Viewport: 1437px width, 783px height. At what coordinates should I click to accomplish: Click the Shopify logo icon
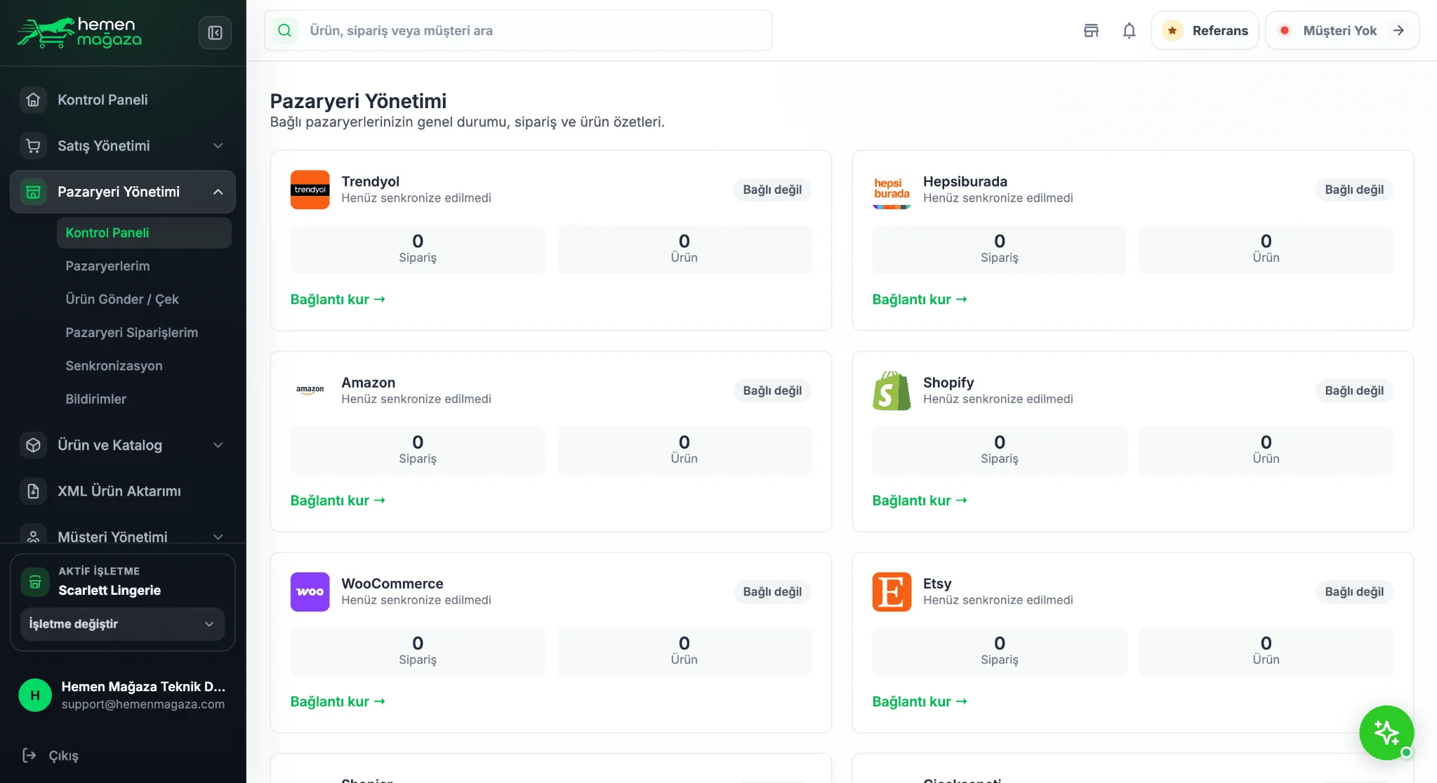coord(892,390)
